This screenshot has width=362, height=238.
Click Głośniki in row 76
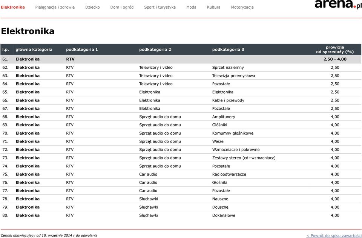pyautogui.click(x=219, y=182)
